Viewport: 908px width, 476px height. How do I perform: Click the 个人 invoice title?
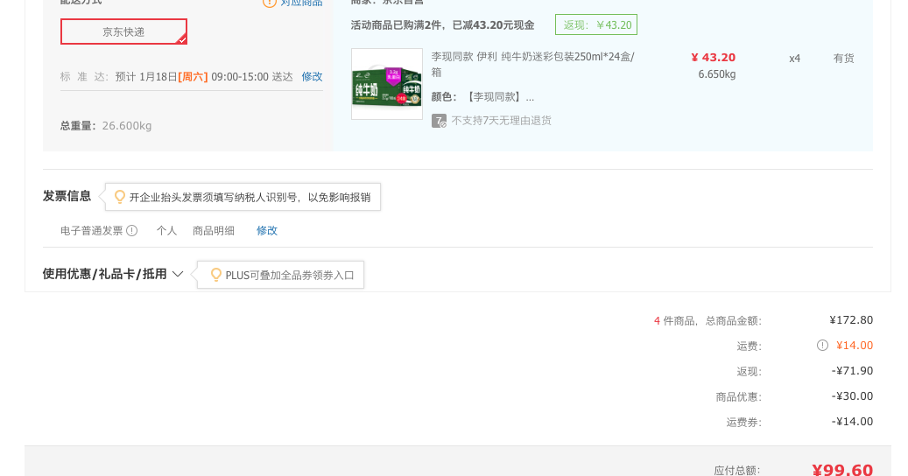click(x=166, y=231)
